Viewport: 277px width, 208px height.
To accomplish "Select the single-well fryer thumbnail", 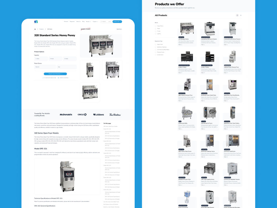I will (x=90, y=70).
